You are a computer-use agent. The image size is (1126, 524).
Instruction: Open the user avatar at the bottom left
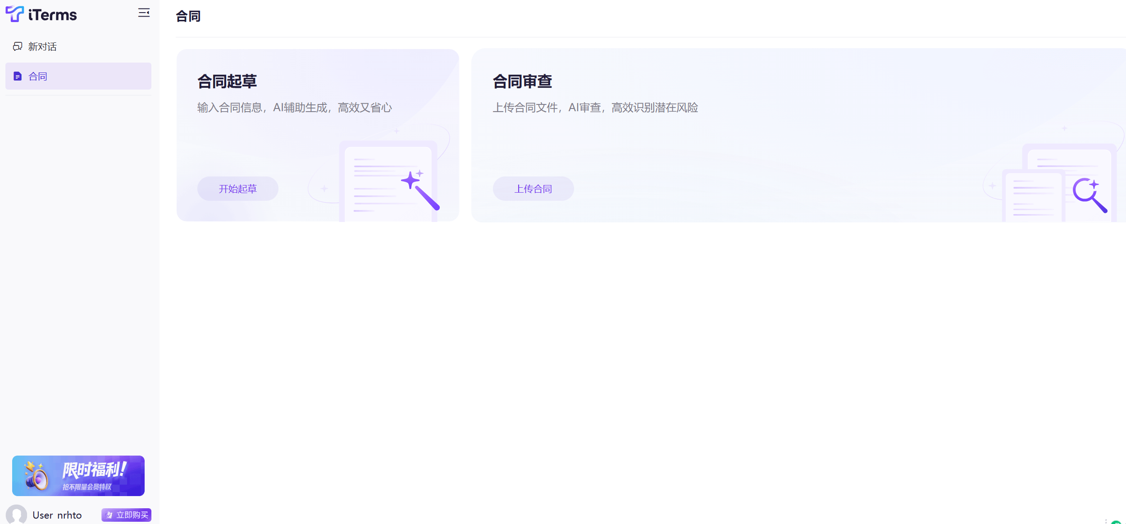tap(17, 515)
